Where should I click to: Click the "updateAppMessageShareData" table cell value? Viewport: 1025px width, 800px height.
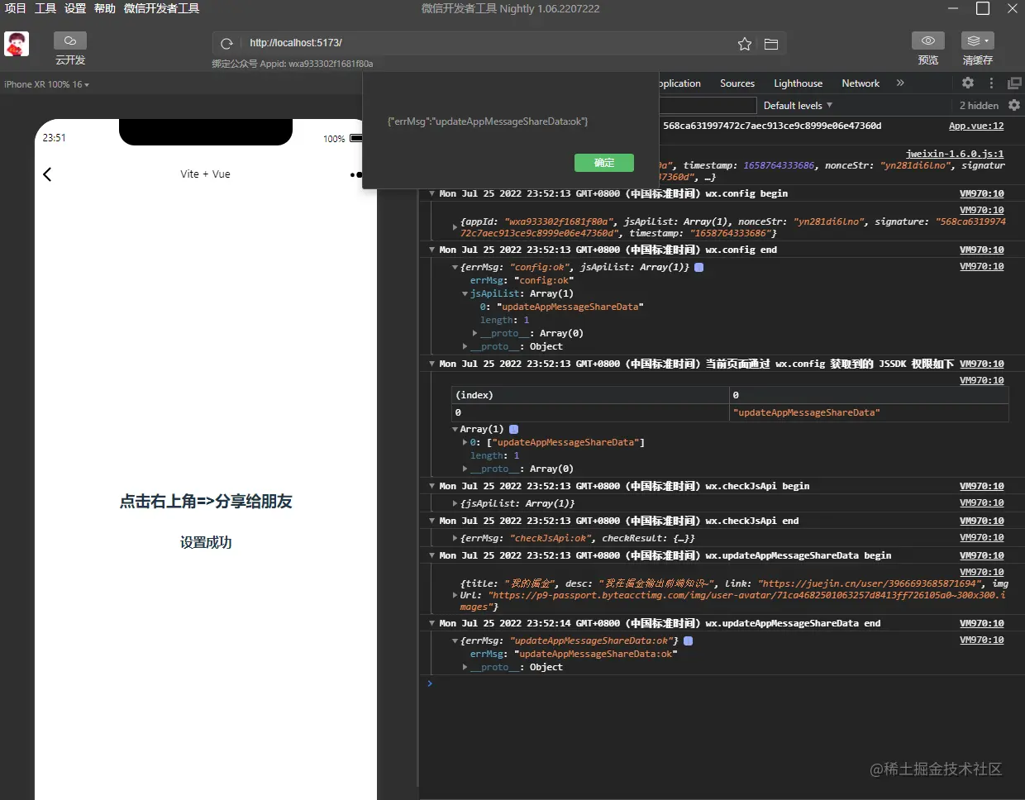(870, 412)
